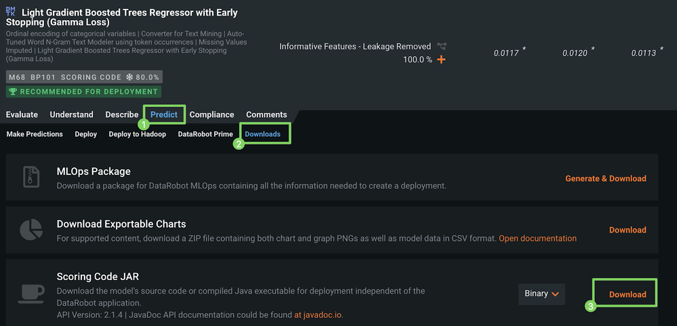Open the javadoc.io documentation link
The height and width of the screenshot is (326, 677).
318,315
